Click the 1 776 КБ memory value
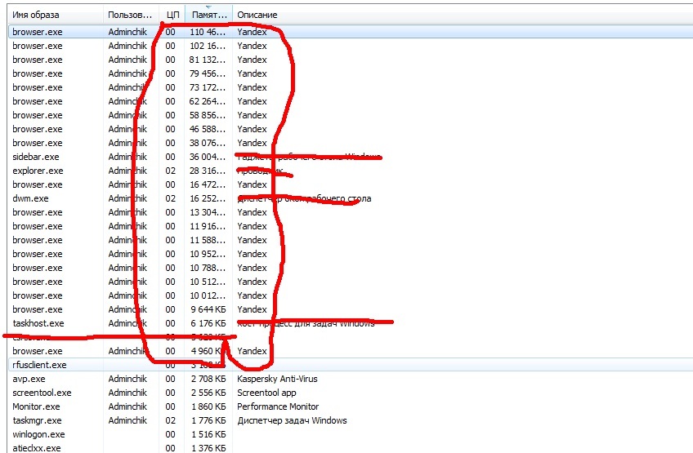Viewport: 693px width, 453px height. [x=208, y=420]
